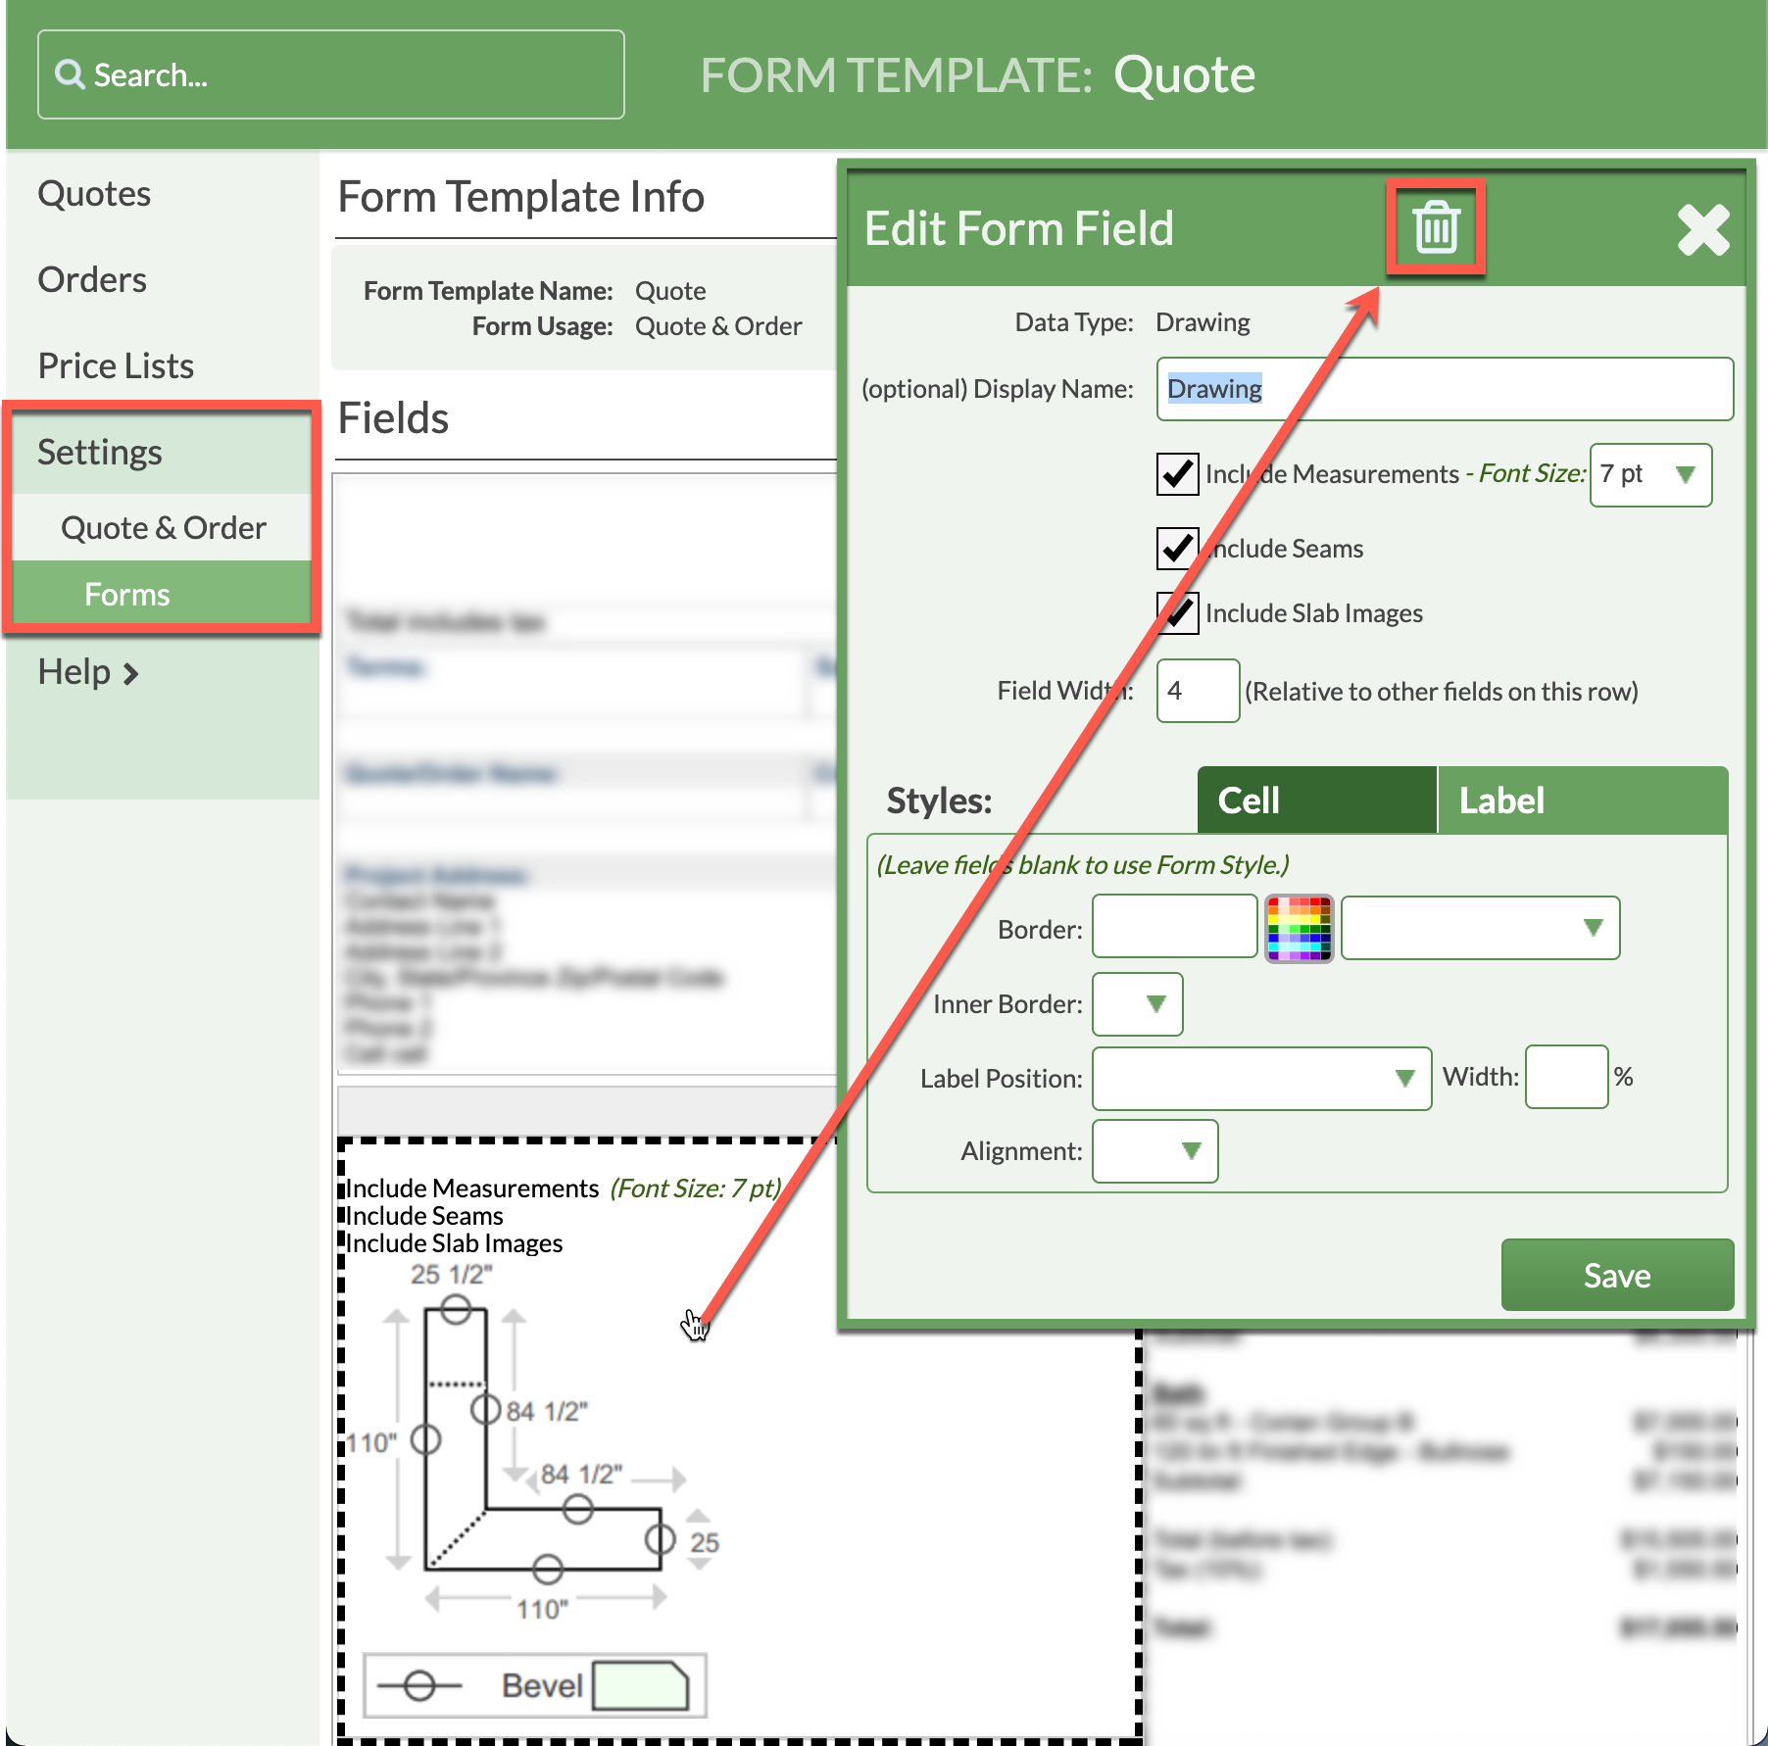This screenshot has height=1746, width=1768.
Task: Close the Edit Form Field dialog
Action: point(1703,231)
